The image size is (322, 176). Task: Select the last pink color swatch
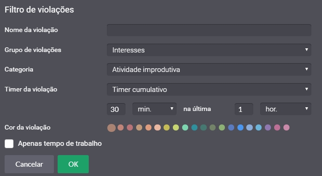[286, 128]
